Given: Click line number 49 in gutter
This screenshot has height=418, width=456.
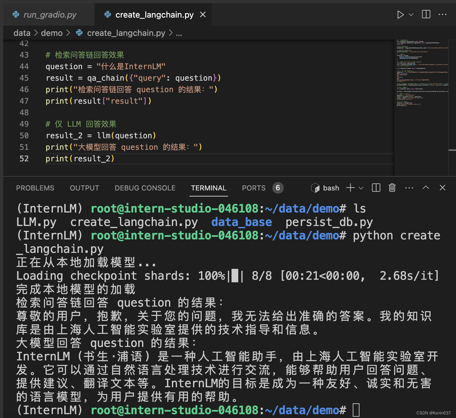Looking at the screenshot, I should [x=24, y=124].
